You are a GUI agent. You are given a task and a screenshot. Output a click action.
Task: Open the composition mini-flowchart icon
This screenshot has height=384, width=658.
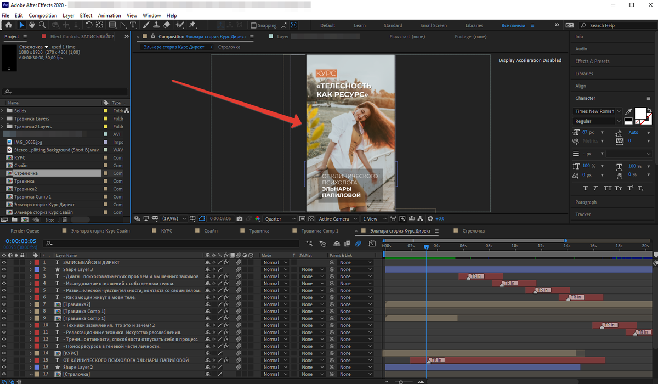tap(310, 243)
